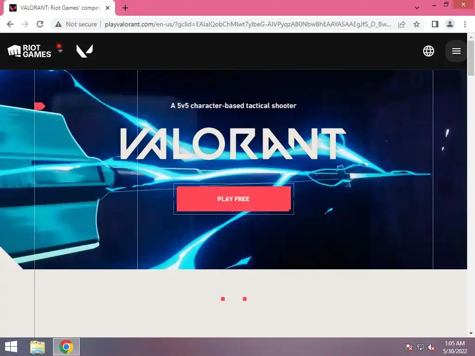The height and width of the screenshot is (356, 475).
Task: Click the page scrollbar down arrow
Action: pos(471,334)
